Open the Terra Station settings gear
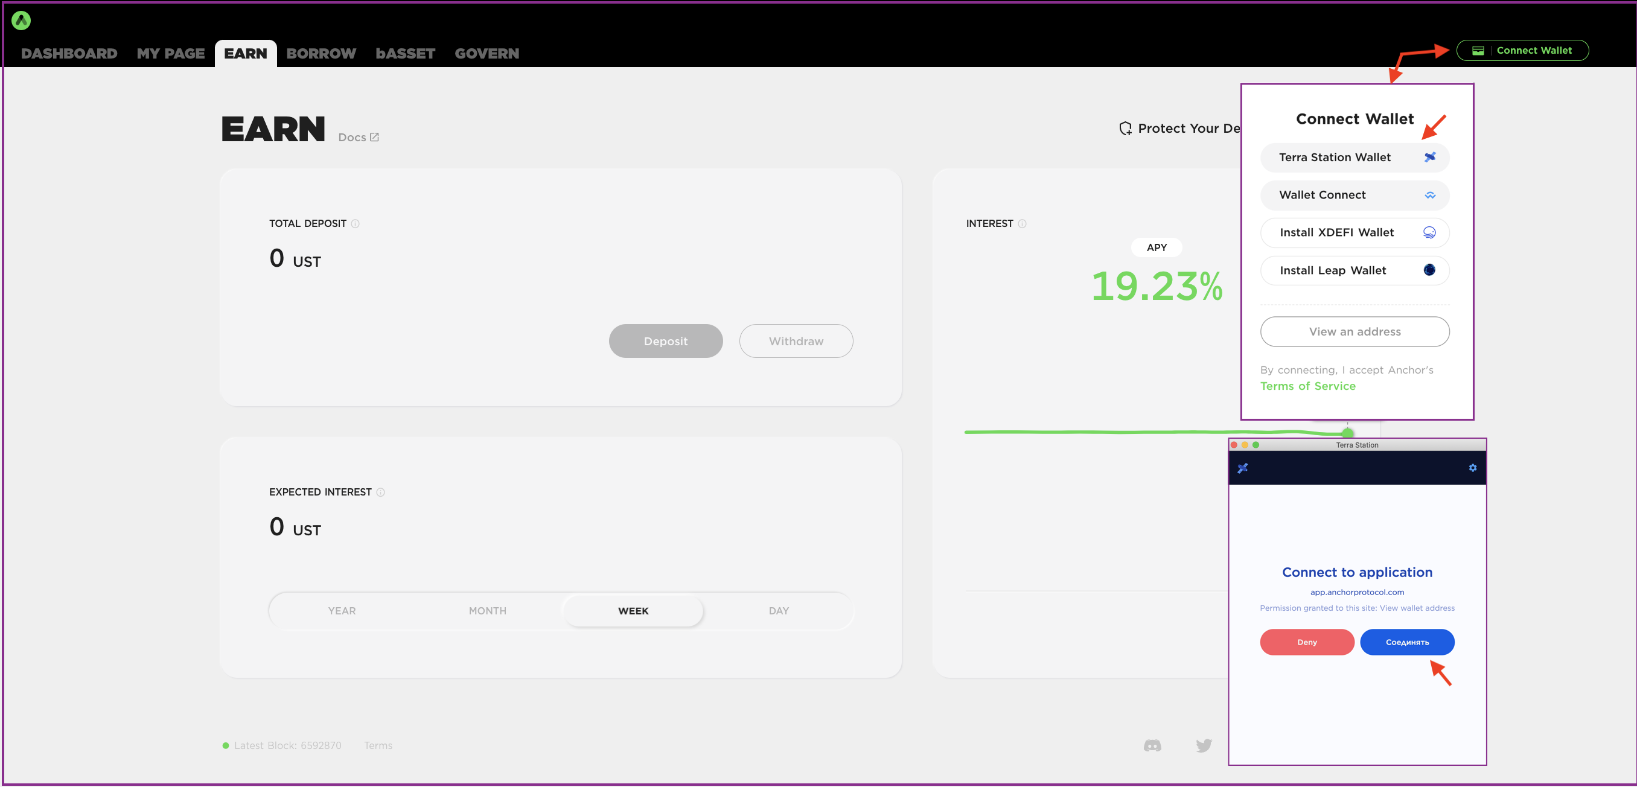This screenshot has height=787, width=1637. (x=1472, y=468)
